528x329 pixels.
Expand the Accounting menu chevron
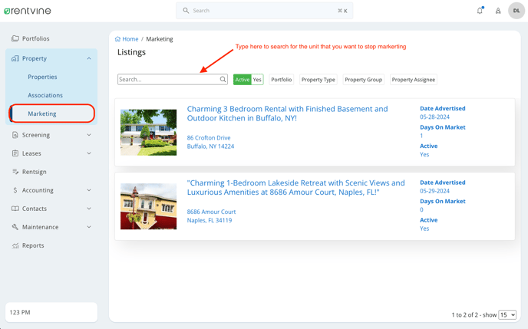89,190
